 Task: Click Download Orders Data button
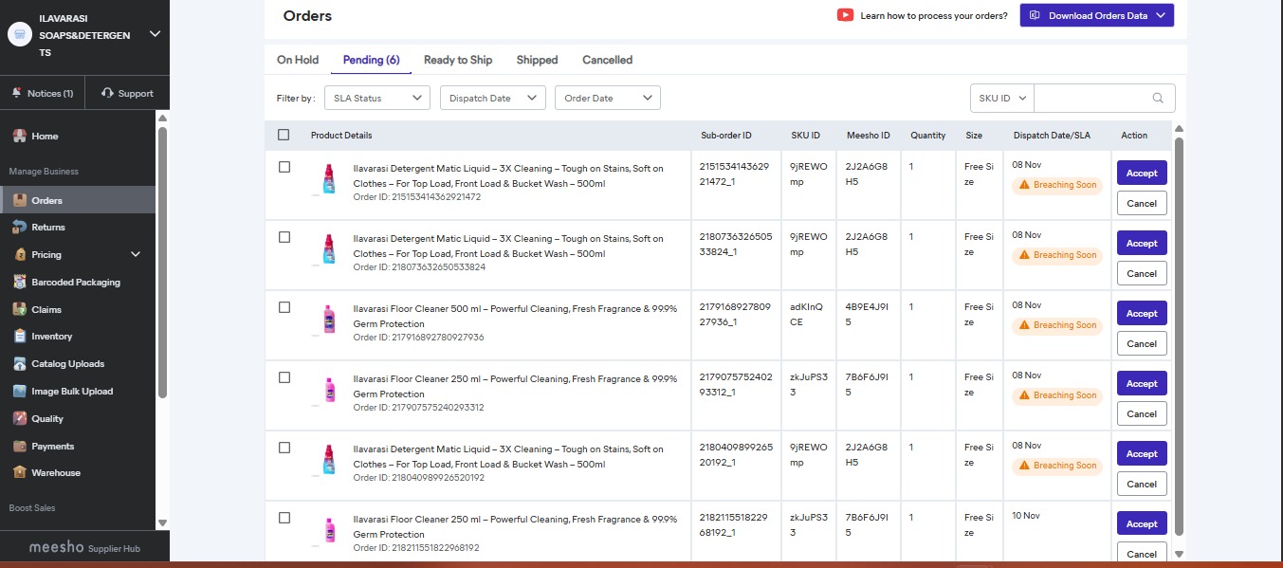coord(1096,15)
